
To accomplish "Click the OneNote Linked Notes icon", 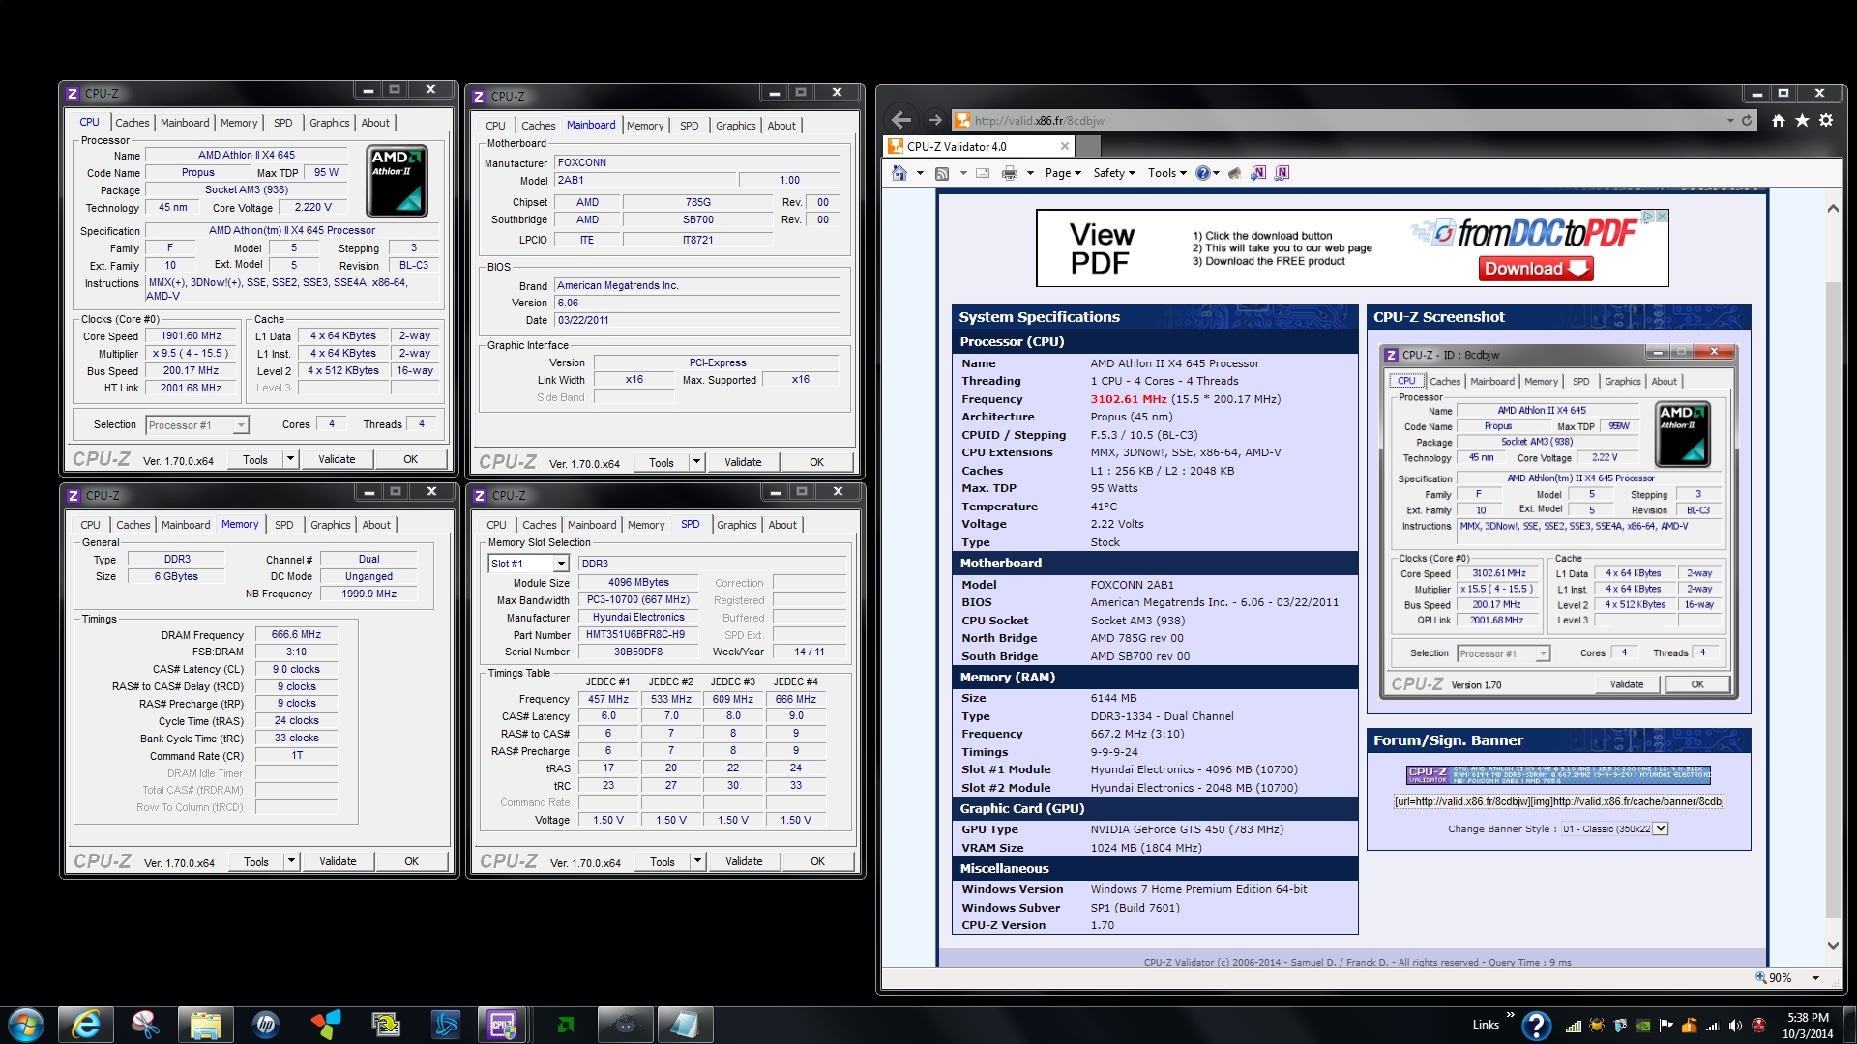I will point(1282,173).
